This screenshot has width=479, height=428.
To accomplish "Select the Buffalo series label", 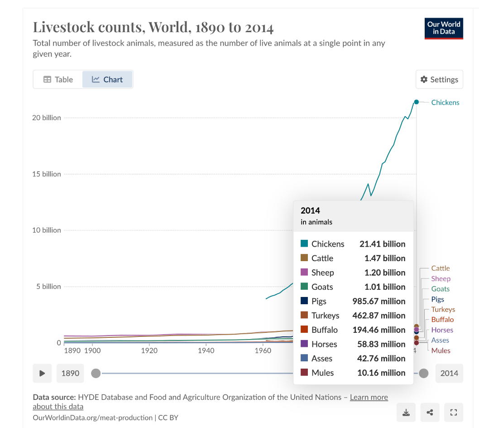I will pos(442,320).
